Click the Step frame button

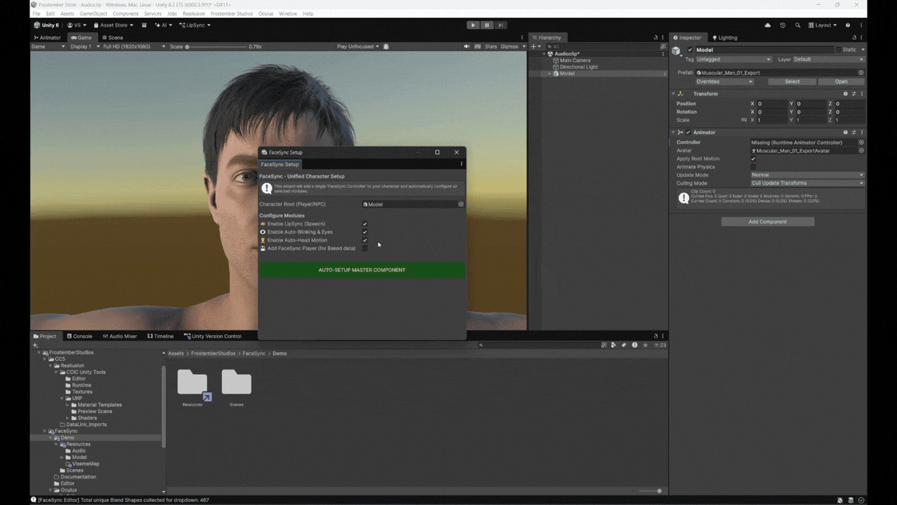point(501,25)
